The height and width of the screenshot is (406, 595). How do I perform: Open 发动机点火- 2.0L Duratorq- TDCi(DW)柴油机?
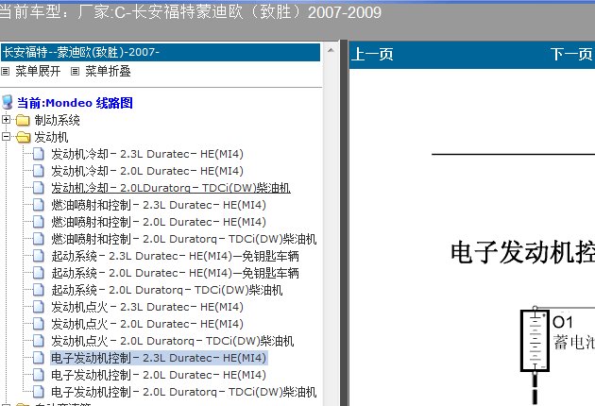[173, 341]
